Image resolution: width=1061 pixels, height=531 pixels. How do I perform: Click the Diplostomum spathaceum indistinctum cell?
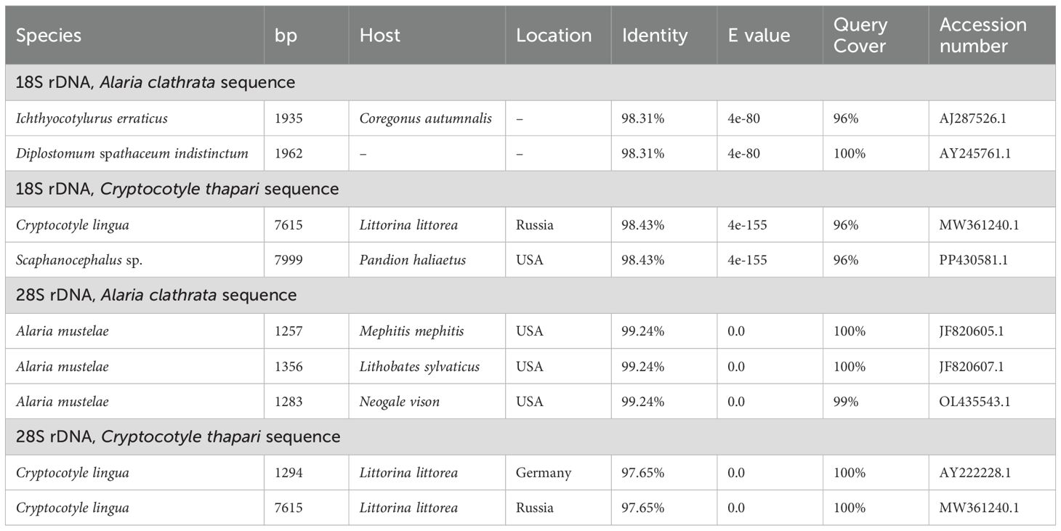tap(132, 154)
